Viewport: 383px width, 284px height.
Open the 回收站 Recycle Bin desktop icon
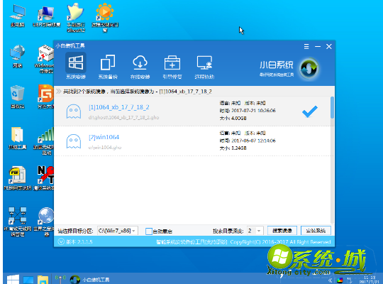[17, 97]
